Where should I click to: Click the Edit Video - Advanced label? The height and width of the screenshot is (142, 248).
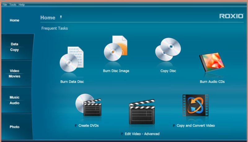tap(142, 134)
